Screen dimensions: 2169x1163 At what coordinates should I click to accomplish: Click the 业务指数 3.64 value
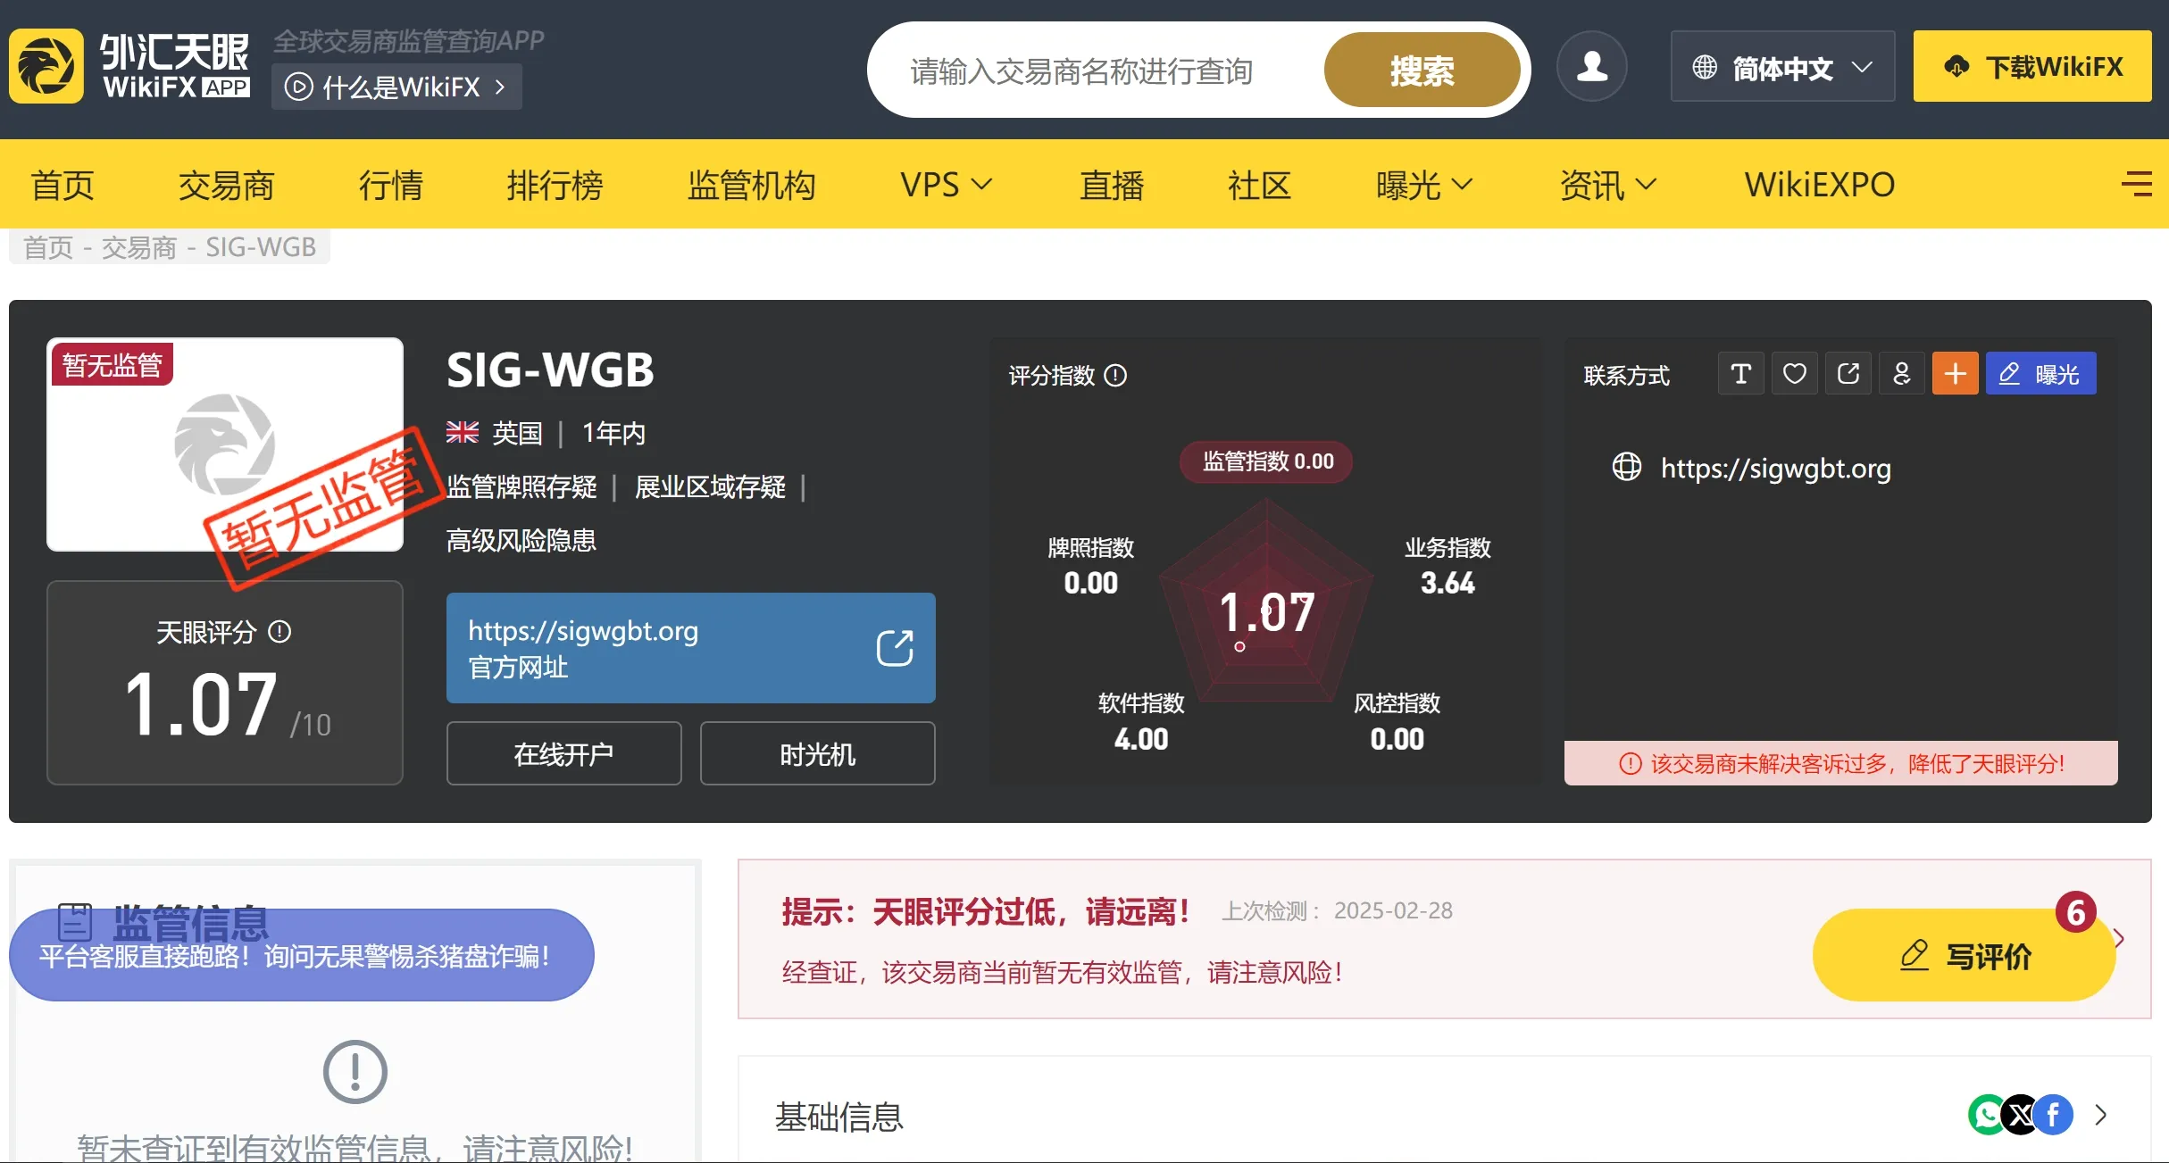coord(1447,583)
